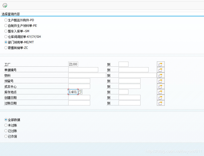This screenshot has width=204, height=156.
Task: Focus the 单据编号 upper limit field
Action: 133,70
